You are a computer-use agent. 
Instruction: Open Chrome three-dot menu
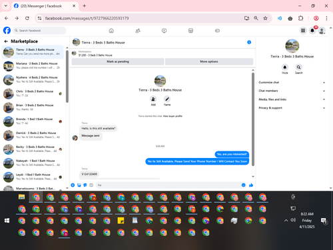coord(326,18)
